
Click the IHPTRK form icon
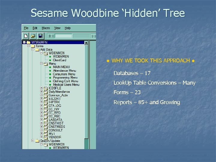[46, 102]
